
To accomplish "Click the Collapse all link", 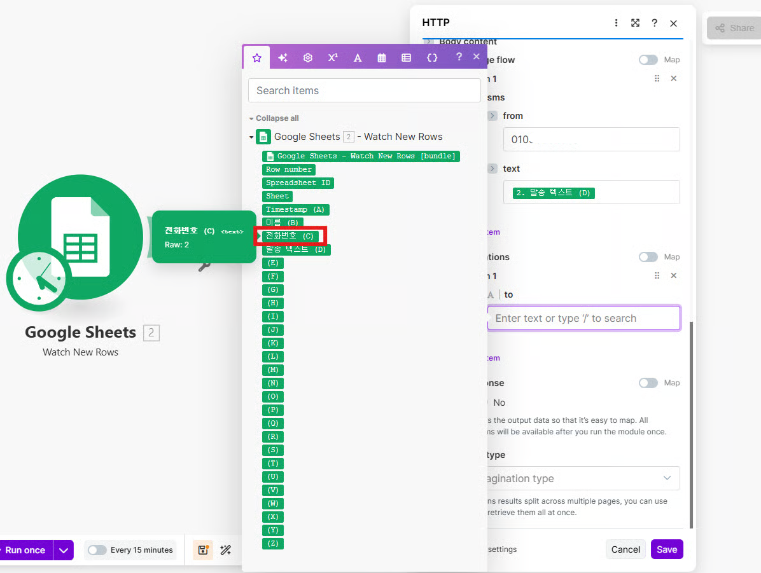I will (277, 118).
